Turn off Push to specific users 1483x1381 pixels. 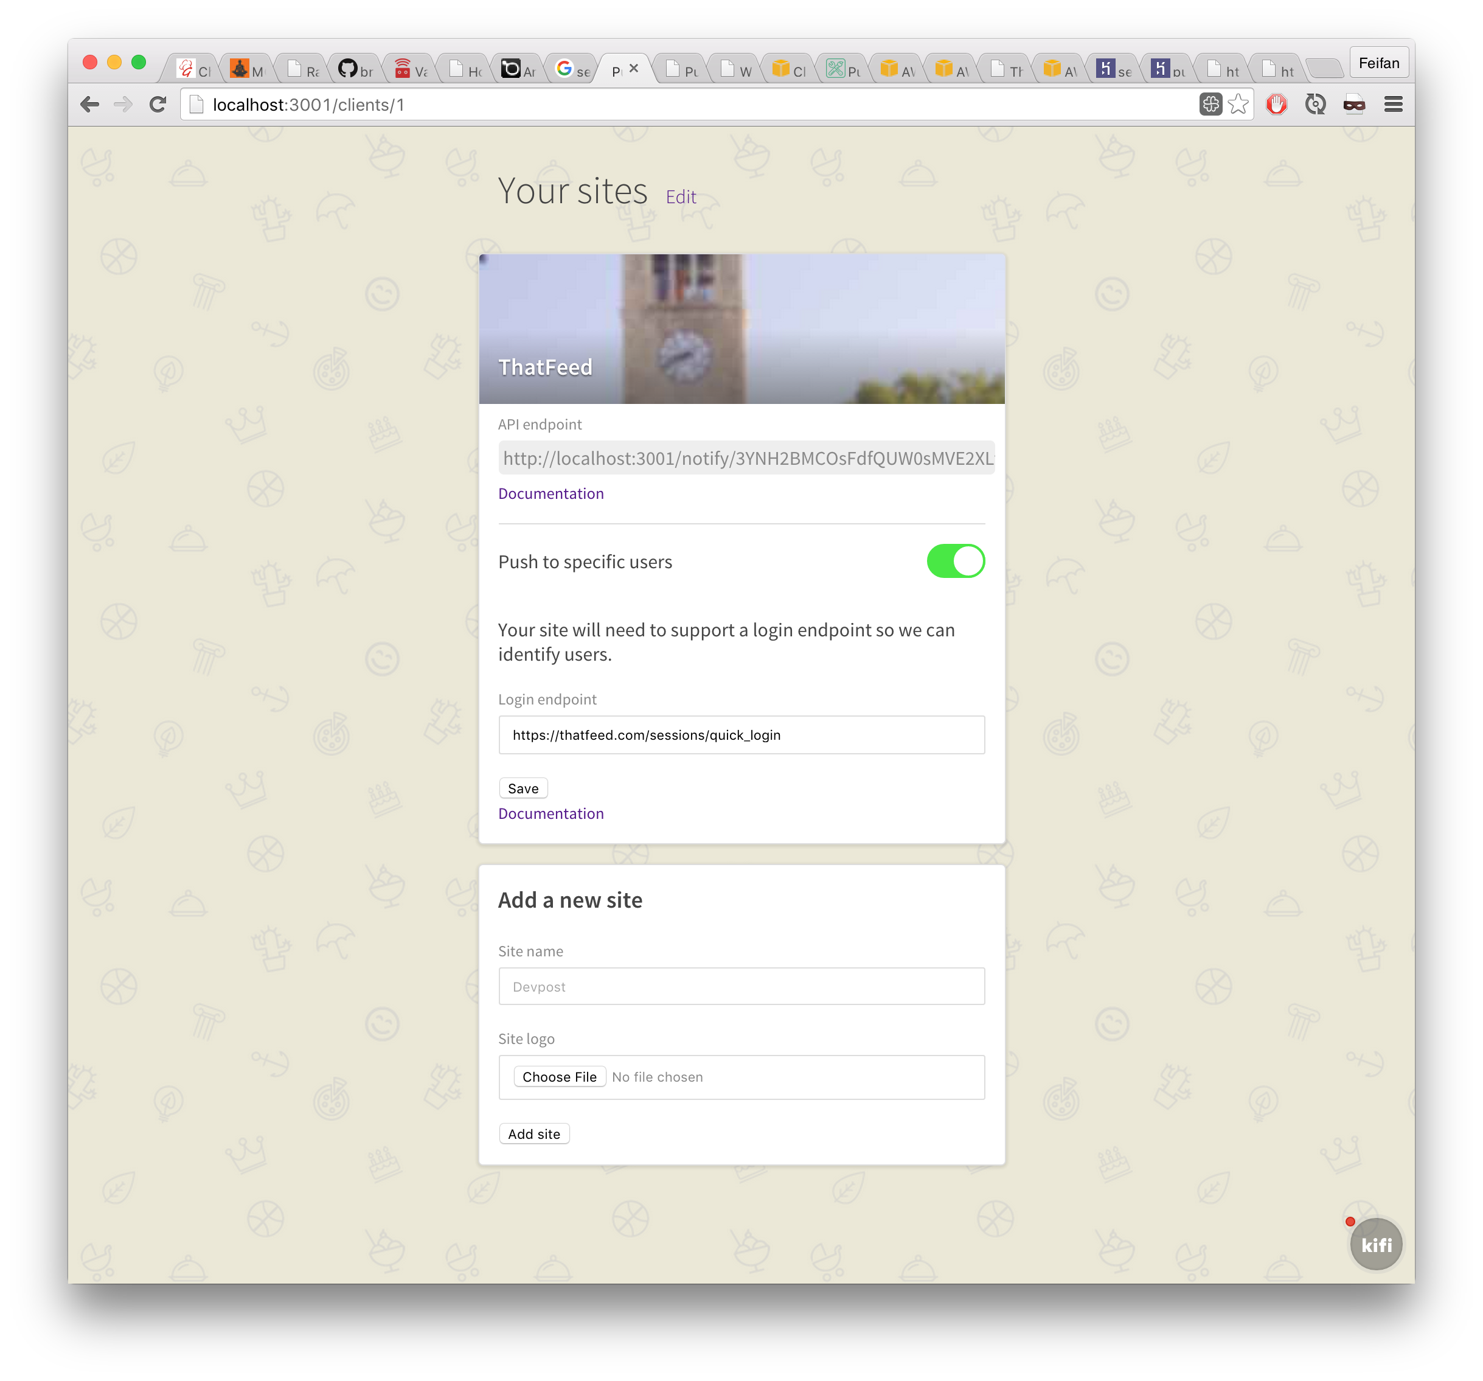tap(956, 561)
